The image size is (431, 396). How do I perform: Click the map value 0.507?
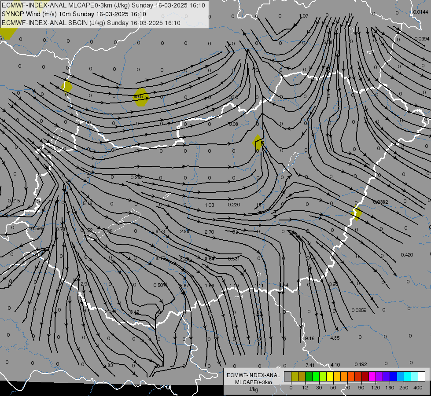click(x=159, y=285)
